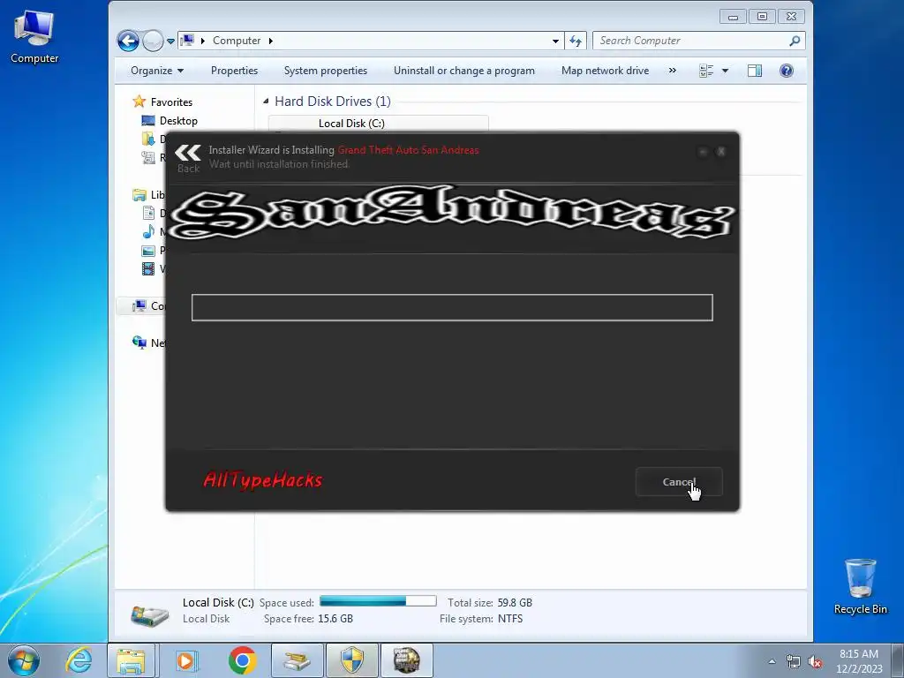This screenshot has width=904, height=678.
Task: Click the Back double-arrow icon in installer
Action: pyautogui.click(x=188, y=154)
